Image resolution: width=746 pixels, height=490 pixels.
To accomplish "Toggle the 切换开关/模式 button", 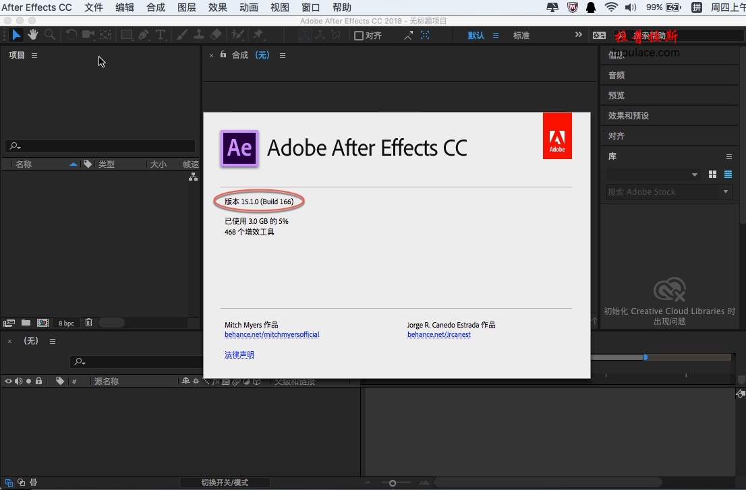I will pyautogui.click(x=225, y=483).
